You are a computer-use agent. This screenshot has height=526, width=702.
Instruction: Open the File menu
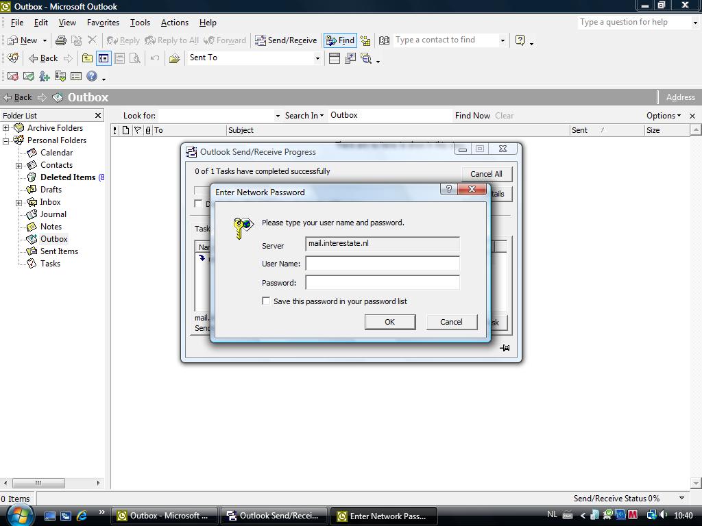17,23
